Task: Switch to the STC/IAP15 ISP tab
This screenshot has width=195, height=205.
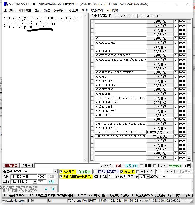Action: coord(149,16)
